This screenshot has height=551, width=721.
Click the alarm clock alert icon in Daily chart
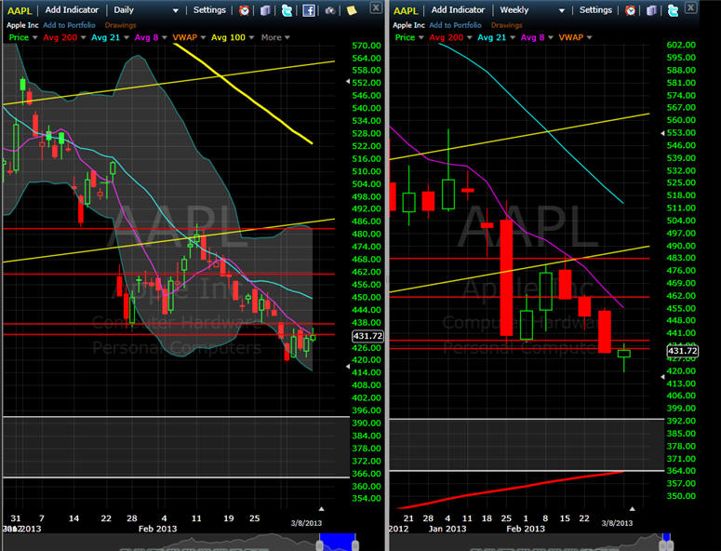pos(244,10)
